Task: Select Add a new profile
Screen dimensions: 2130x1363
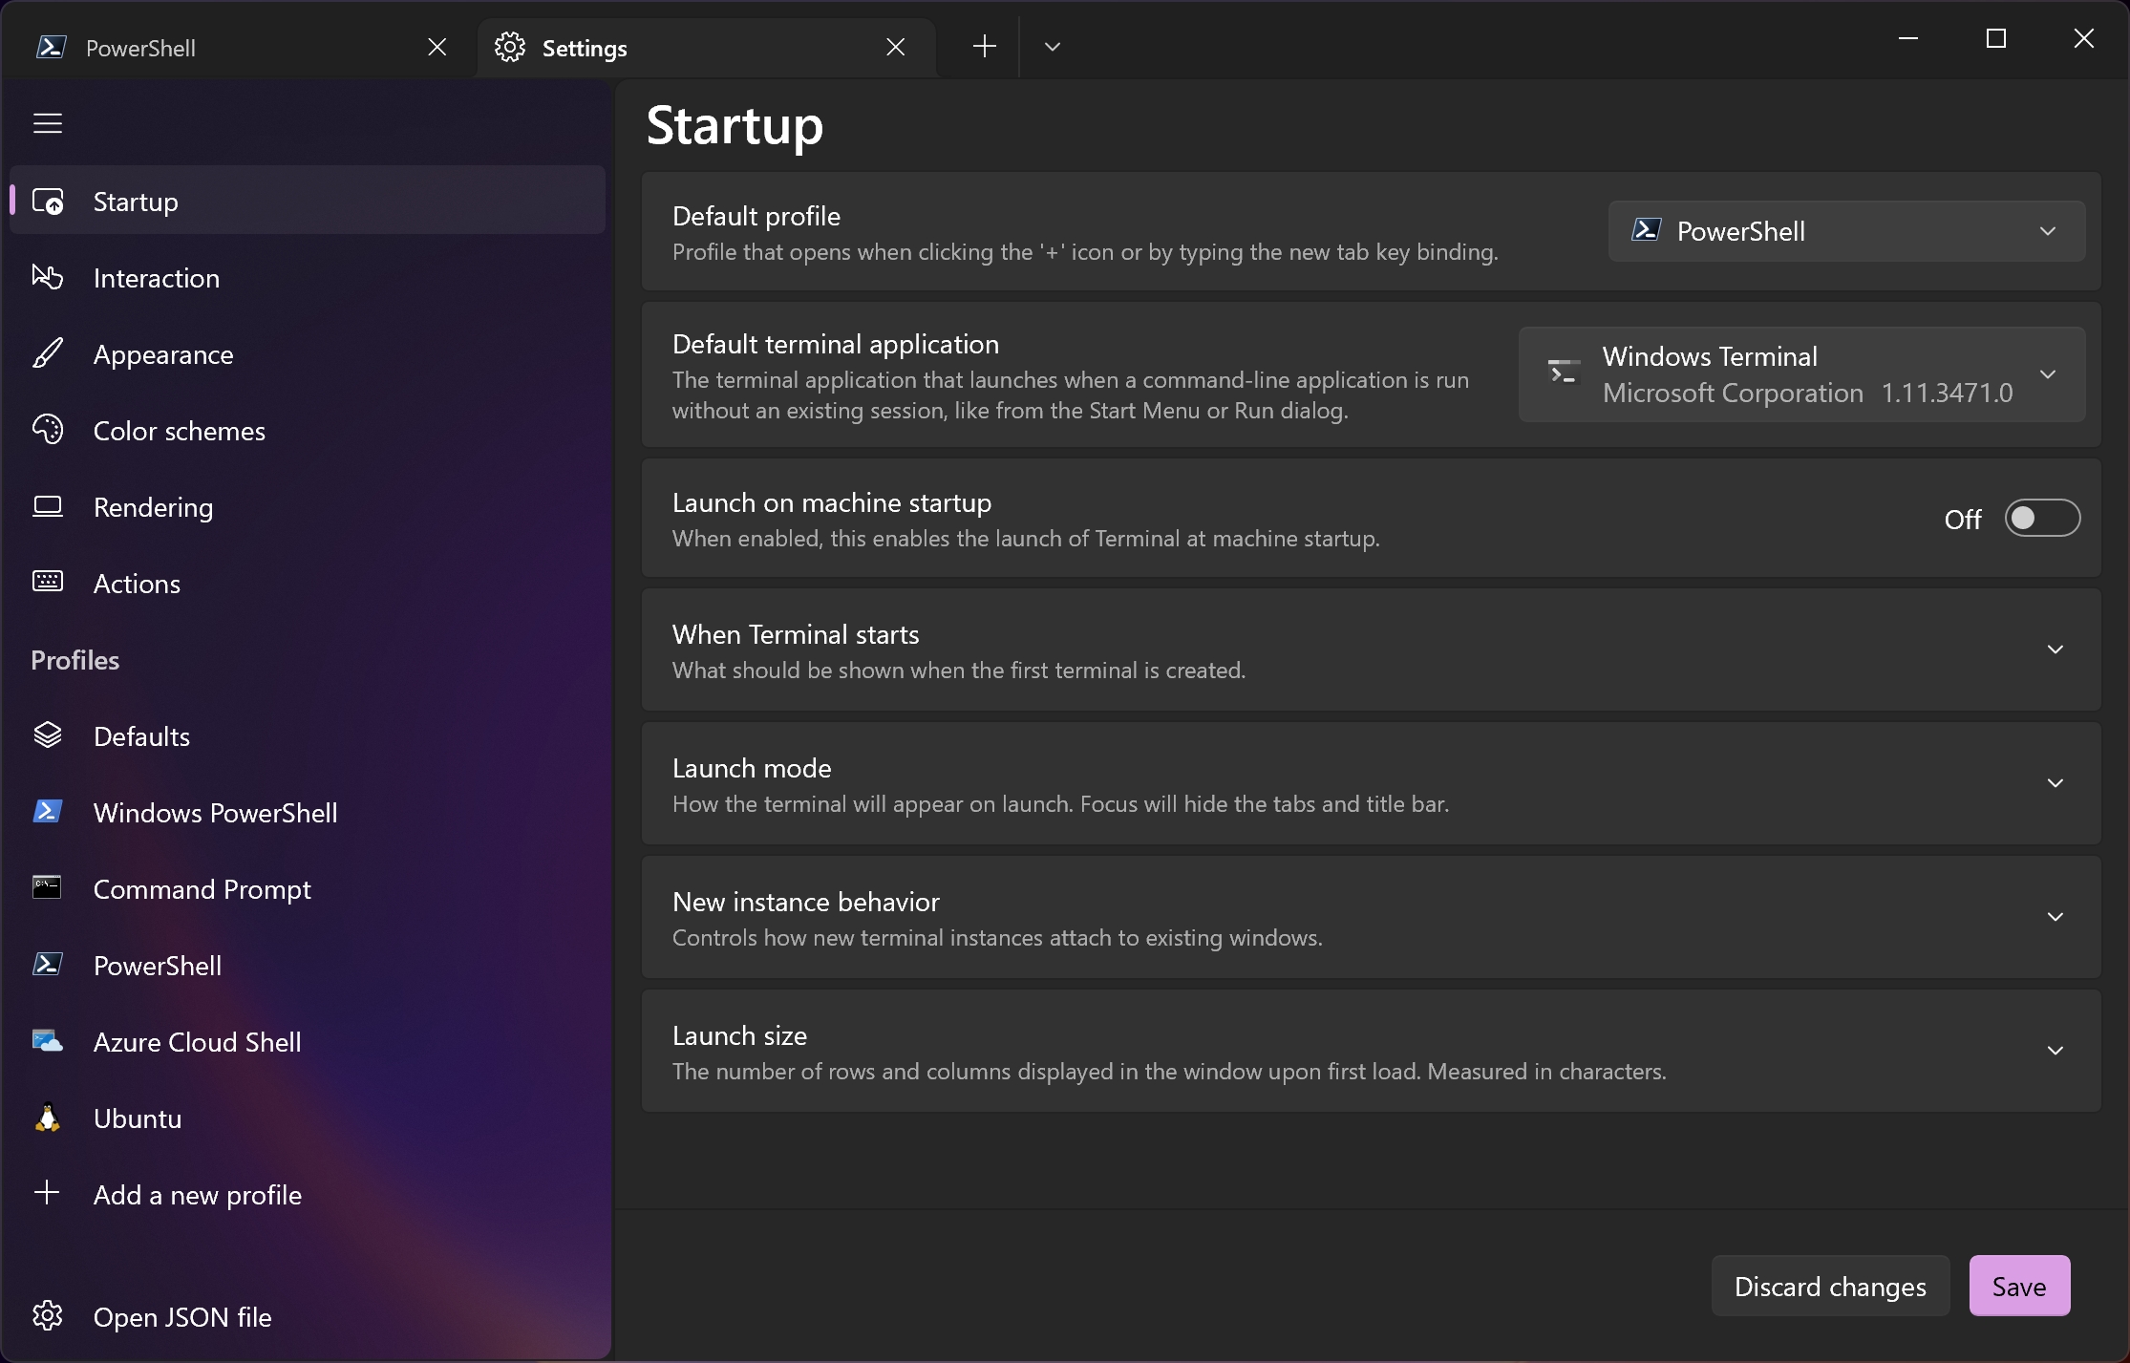Action: click(197, 1194)
